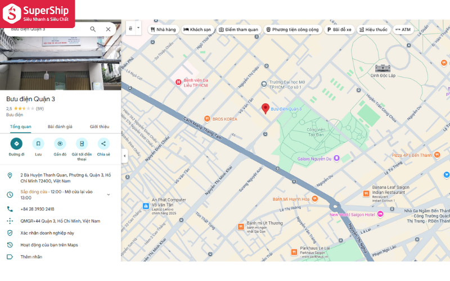Click Bệnh viện Da Liễu hospital marker
The image size is (450, 281).
coord(178,83)
